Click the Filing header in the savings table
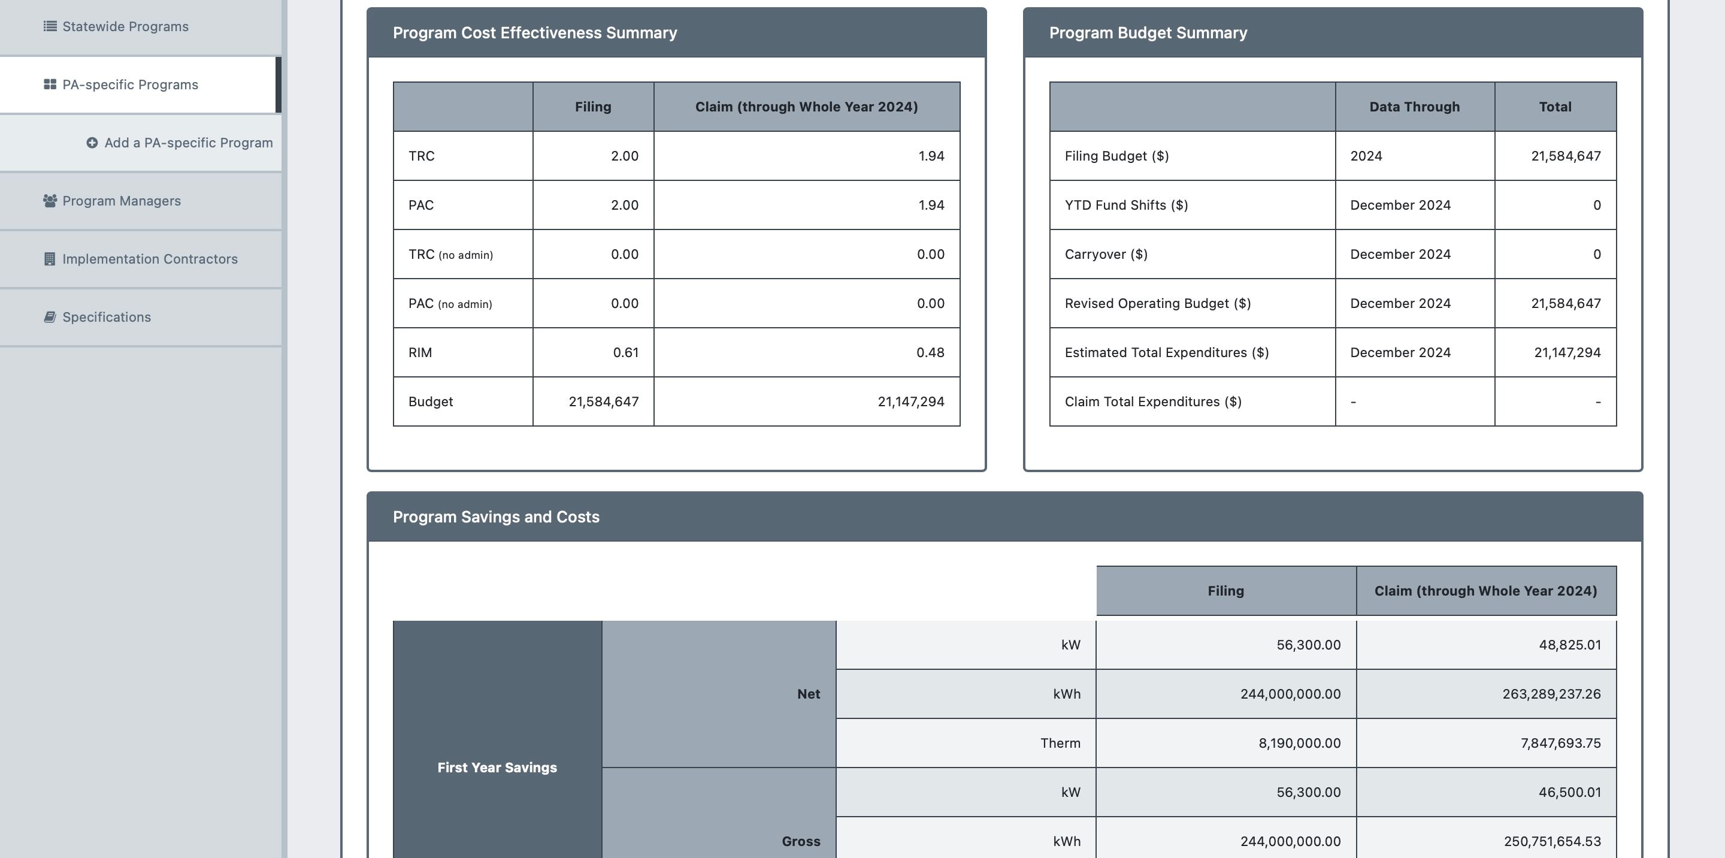Screen dimensions: 1725x858 pos(1225,591)
